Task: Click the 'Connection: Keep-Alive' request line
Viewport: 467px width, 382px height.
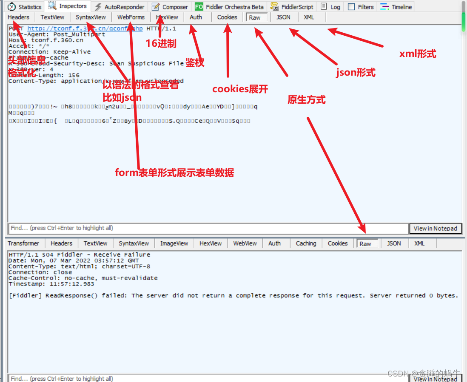Action: (x=49, y=52)
